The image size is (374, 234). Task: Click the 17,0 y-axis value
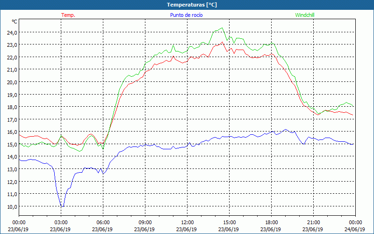point(12,119)
